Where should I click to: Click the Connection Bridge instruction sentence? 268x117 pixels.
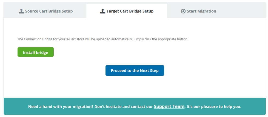[x=103, y=39]
